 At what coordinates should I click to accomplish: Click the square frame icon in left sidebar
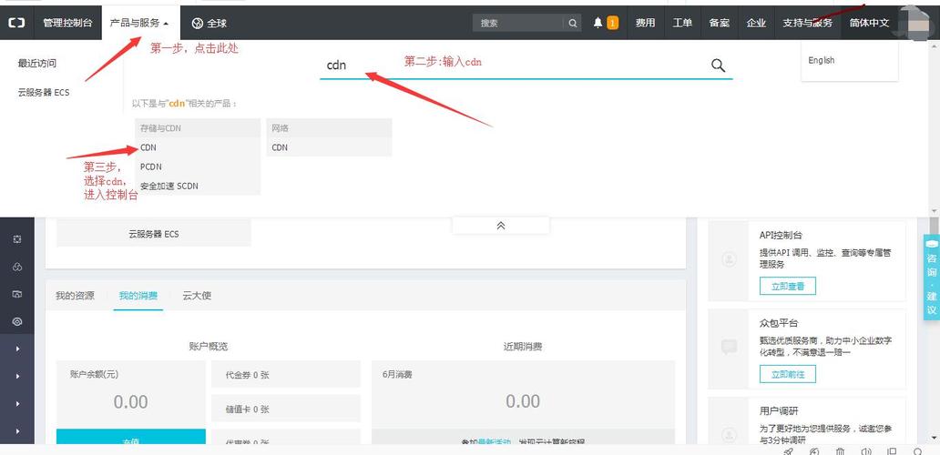click(17, 238)
